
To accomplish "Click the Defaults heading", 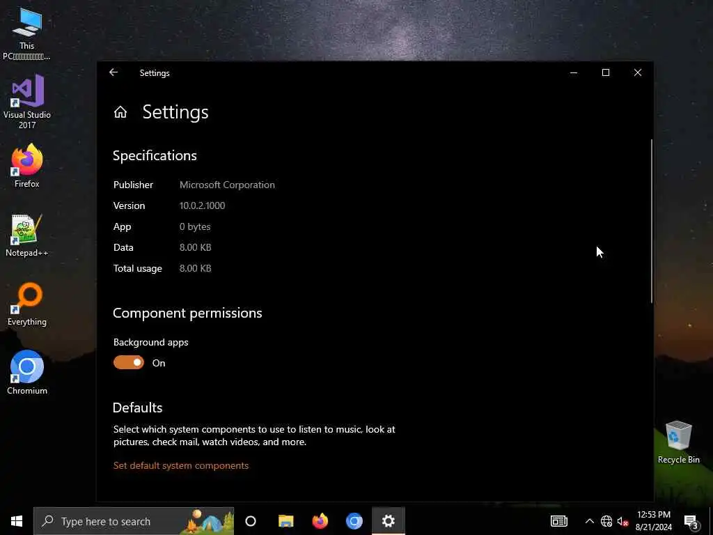I will pyautogui.click(x=137, y=408).
